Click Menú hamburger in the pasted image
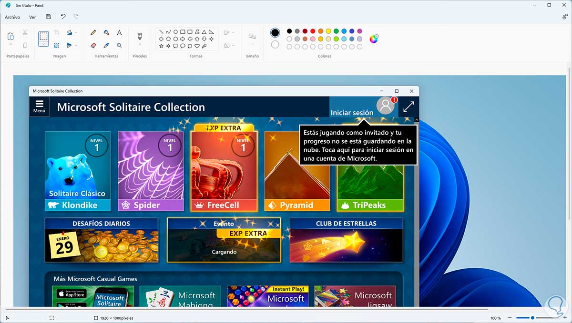 click(x=39, y=107)
